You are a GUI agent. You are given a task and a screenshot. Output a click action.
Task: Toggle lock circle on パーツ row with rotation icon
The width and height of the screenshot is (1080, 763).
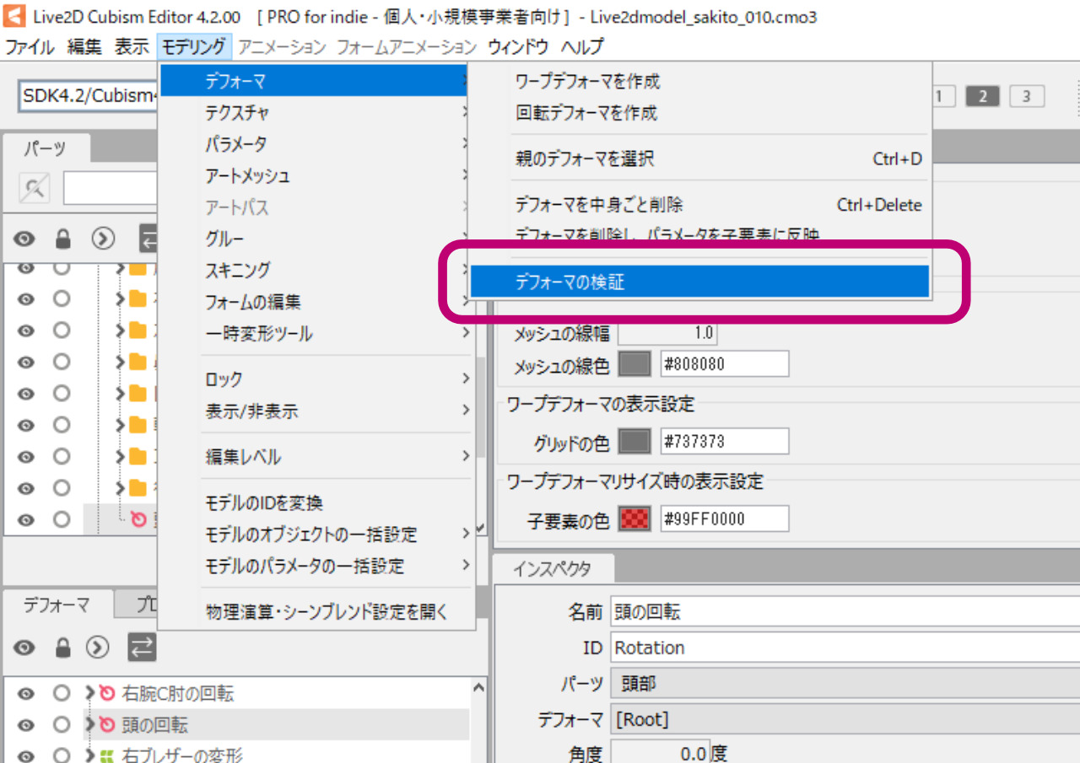62,519
